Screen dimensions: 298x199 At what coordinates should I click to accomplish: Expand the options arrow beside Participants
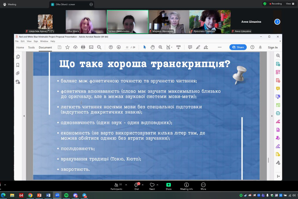126,185
